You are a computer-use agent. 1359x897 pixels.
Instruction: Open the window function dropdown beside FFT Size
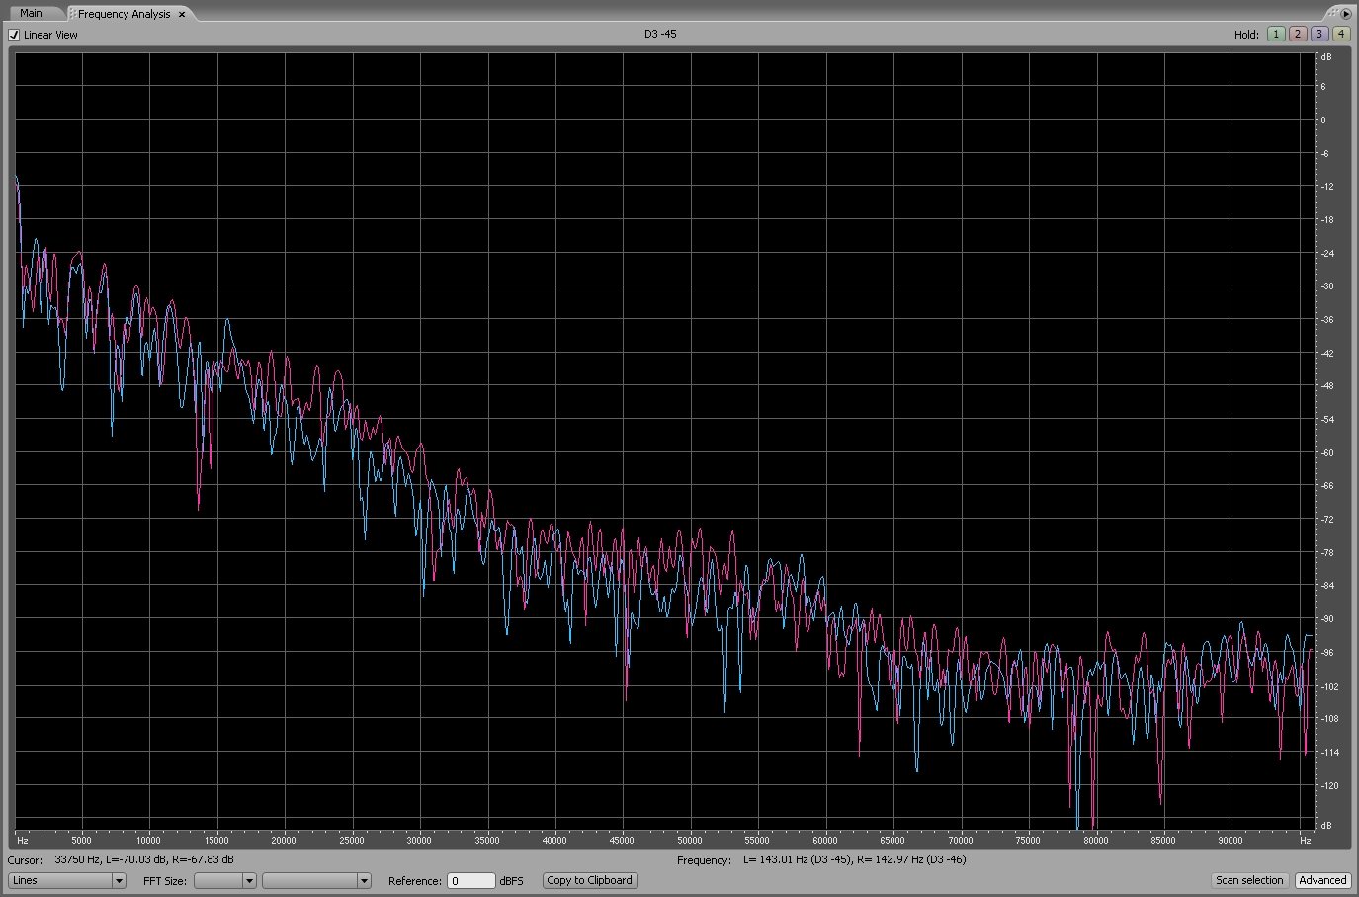[315, 880]
